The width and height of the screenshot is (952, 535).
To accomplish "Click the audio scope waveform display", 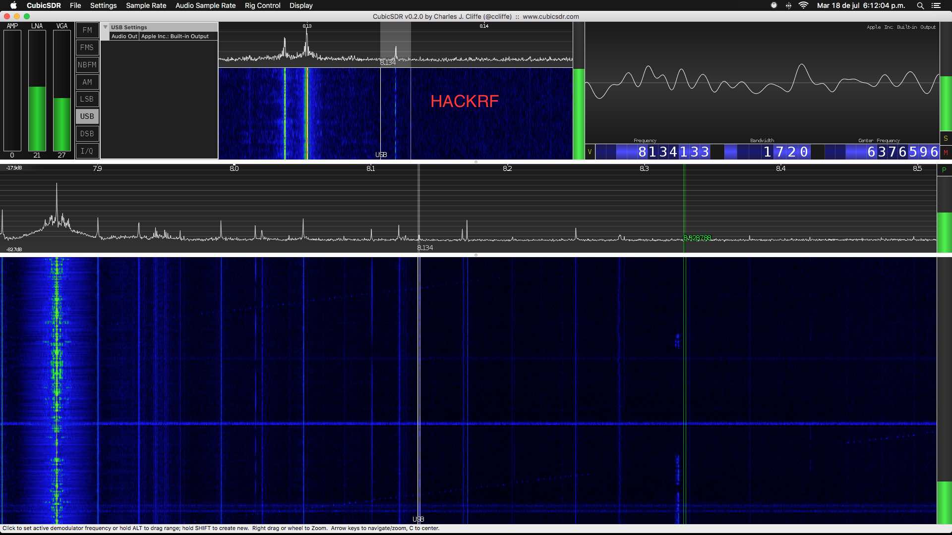I will (762, 82).
